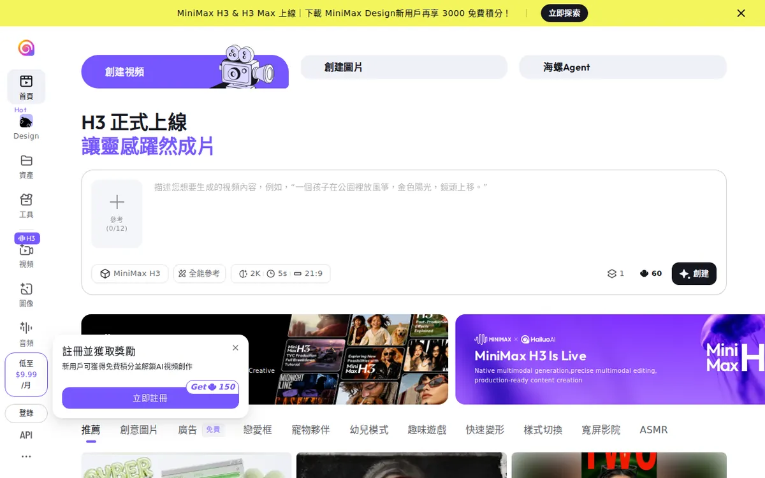Select the 戀愛框 category tab
The height and width of the screenshot is (478, 765).
click(x=258, y=430)
